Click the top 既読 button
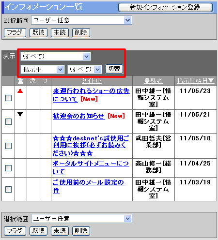This screenshot has height=240, width=218. click(38, 32)
